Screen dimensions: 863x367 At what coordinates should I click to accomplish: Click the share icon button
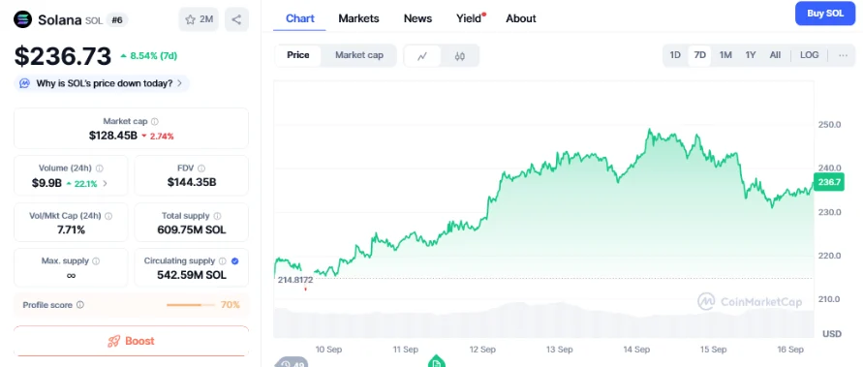236,19
